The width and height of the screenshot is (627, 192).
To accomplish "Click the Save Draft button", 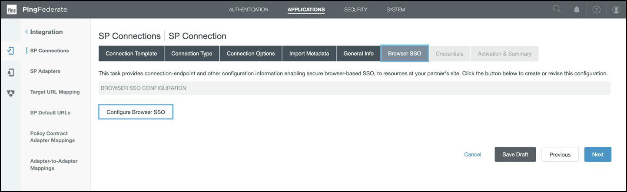I will tap(515, 154).
